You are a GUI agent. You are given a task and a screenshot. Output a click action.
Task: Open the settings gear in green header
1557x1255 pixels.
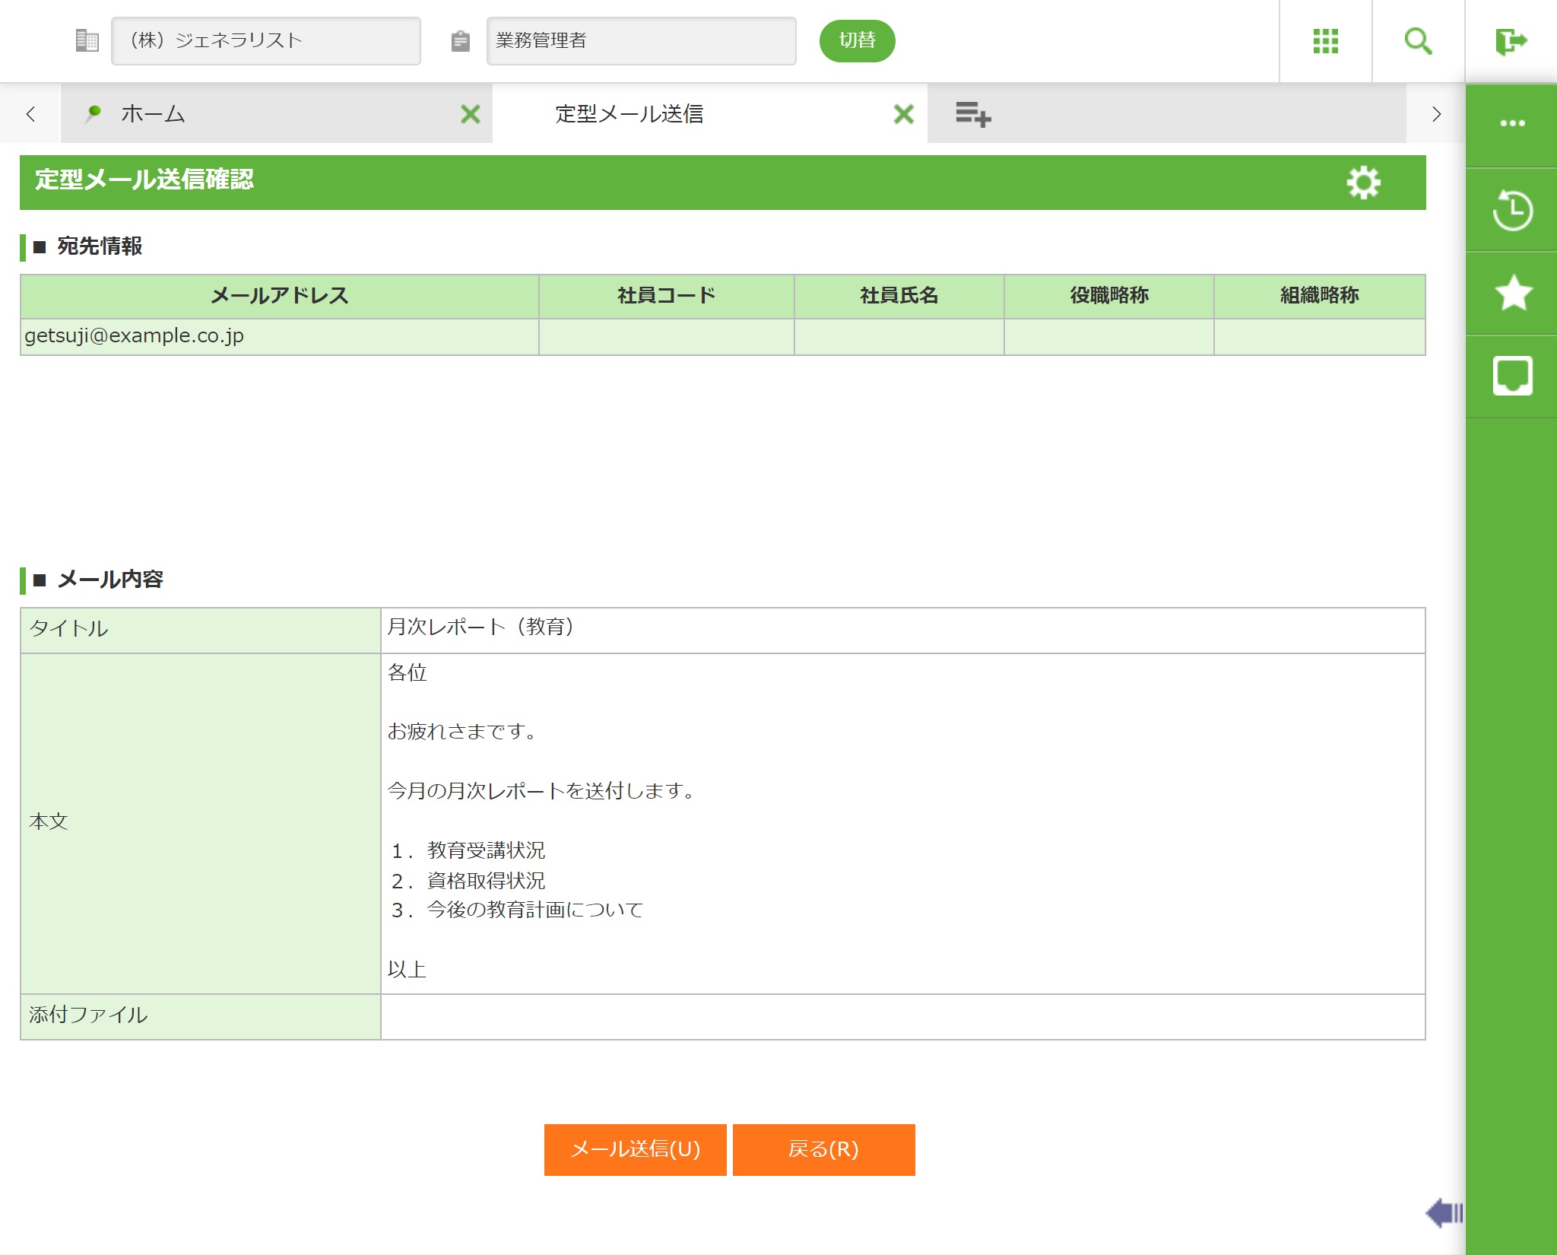(1363, 183)
